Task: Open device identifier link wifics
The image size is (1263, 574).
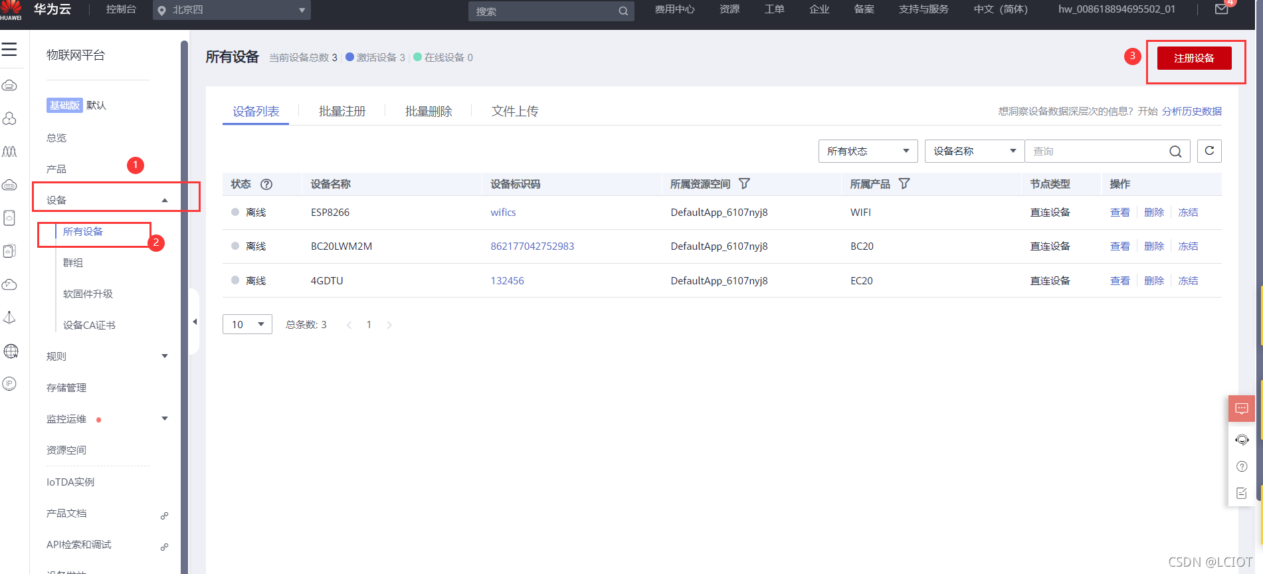Action: click(x=503, y=213)
